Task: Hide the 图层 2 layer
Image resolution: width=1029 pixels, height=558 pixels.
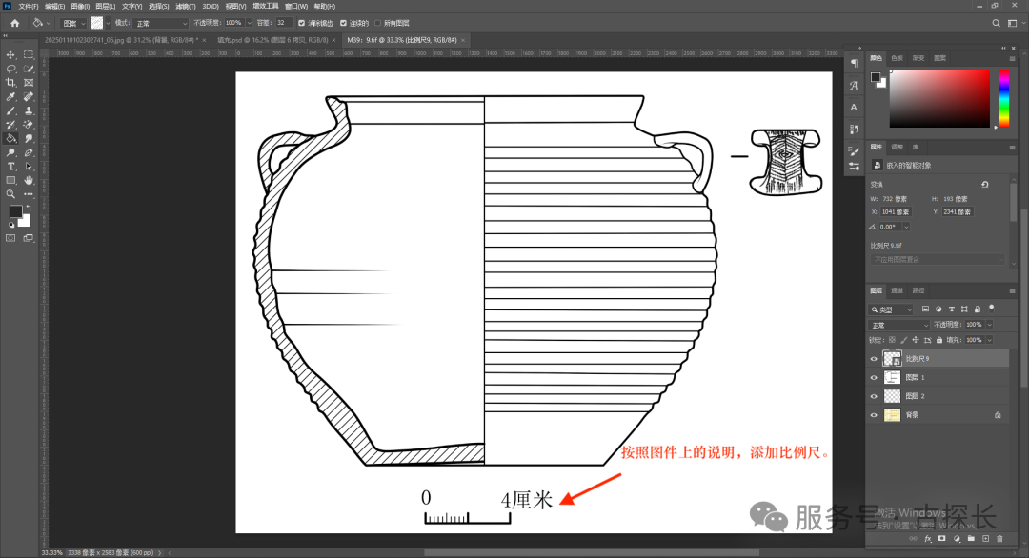Action: [x=874, y=396]
